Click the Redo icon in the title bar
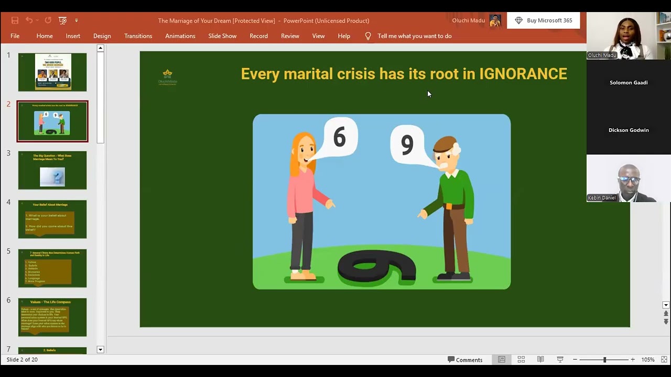This screenshot has height=377, width=671. (48, 20)
